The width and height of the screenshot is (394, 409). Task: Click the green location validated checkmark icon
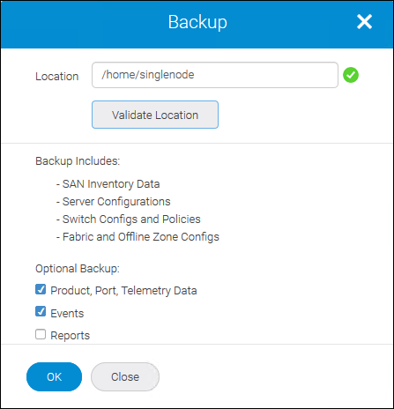[x=351, y=75]
